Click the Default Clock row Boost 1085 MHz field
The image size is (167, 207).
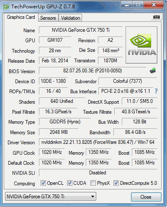point(144,163)
